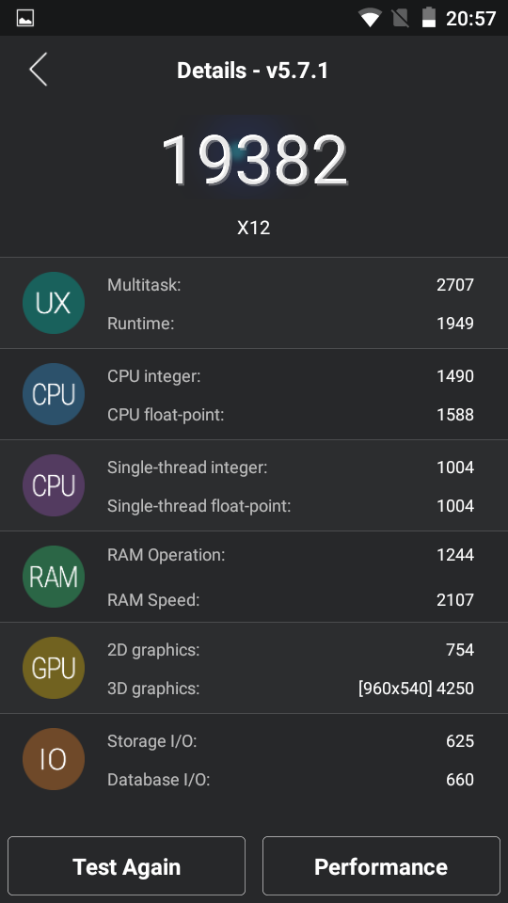Tap the picture notification icon
The image size is (508, 903).
tap(25, 18)
